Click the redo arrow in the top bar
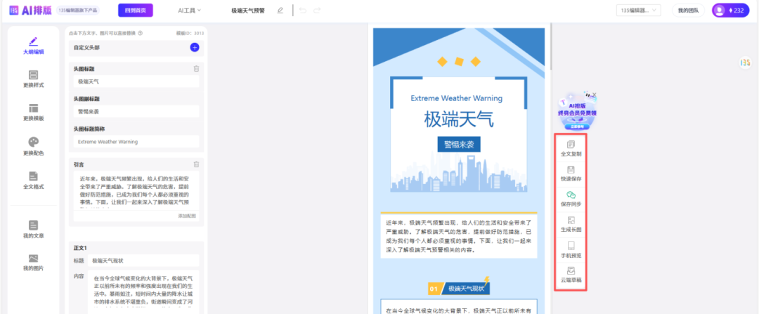 pyautogui.click(x=317, y=10)
